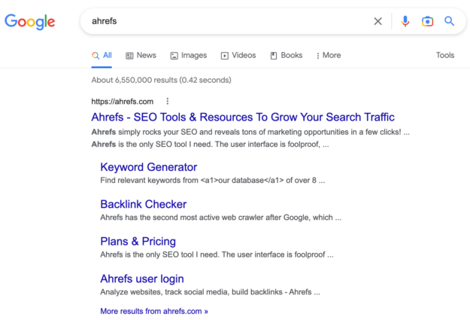Click the Google logo

pos(30,21)
